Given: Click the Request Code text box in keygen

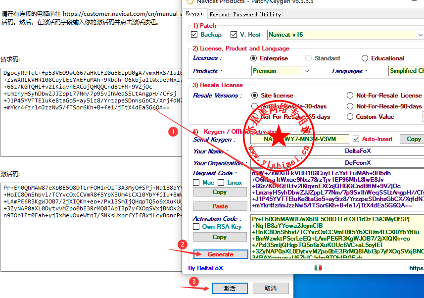Looking at the screenshot, I should point(337,190).
